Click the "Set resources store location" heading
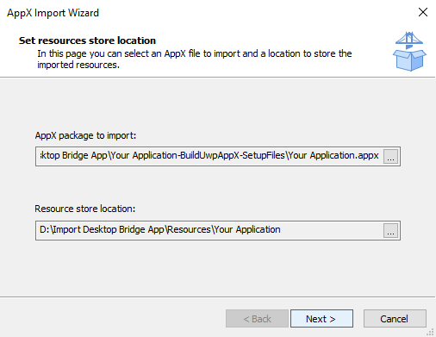Screen dimensions: 436x337 point(87,41)
